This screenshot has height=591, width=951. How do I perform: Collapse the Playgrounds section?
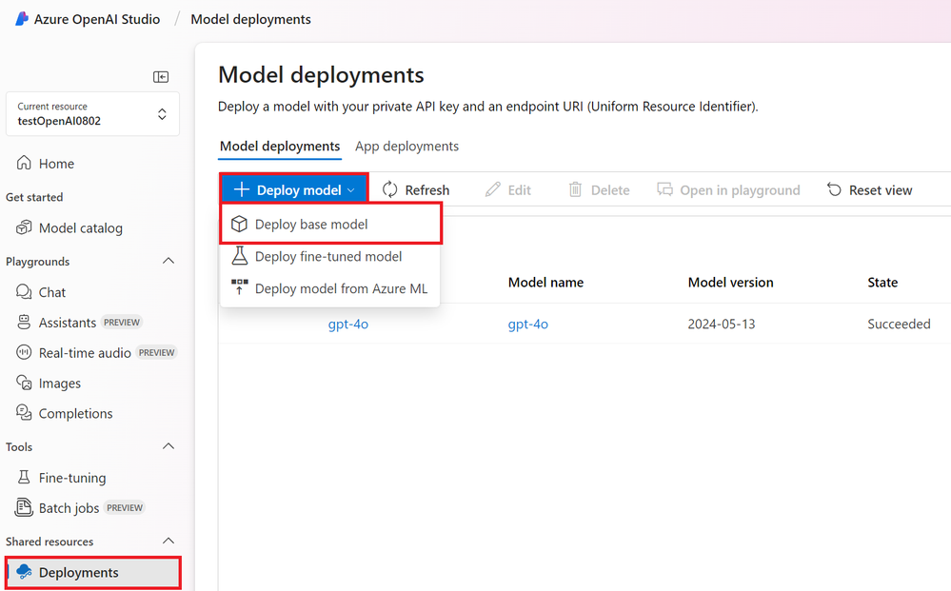[168, 261]
